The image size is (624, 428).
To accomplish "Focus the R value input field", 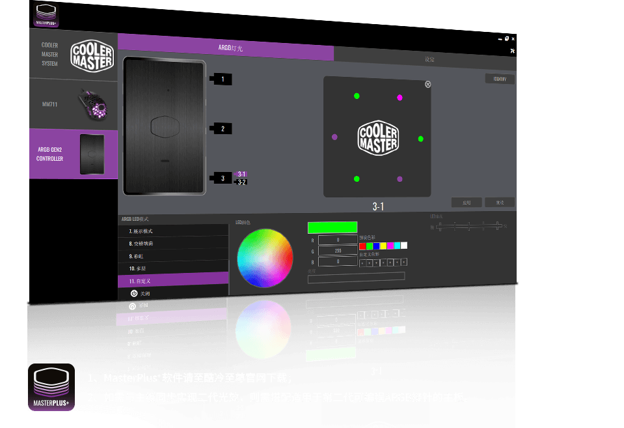I will pyautogui.click(x=338, y=240).
